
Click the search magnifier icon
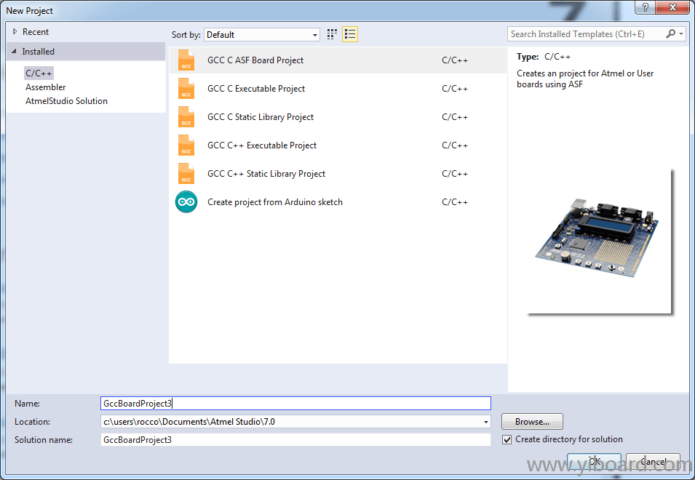[x=671, y=33]
